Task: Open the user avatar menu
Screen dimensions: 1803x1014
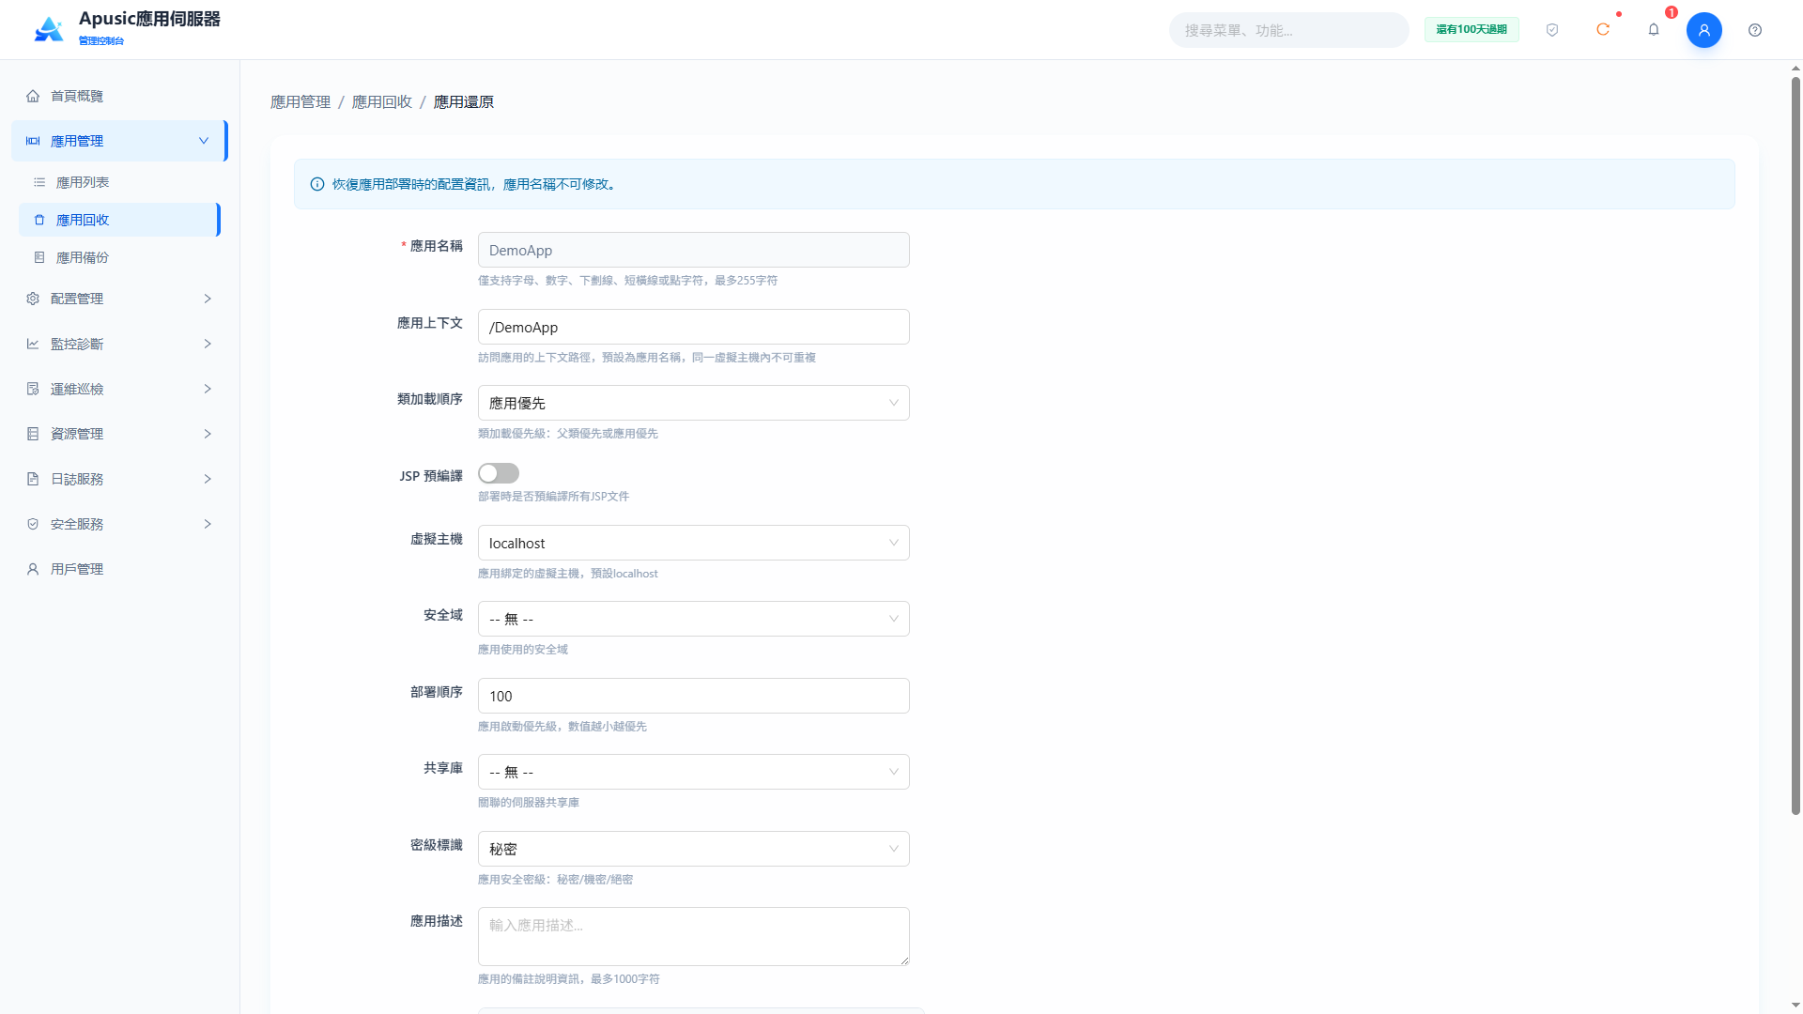Action: [1704, 30]
